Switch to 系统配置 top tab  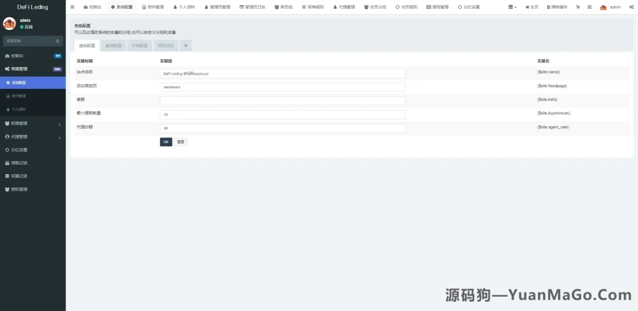pos(121,7)
